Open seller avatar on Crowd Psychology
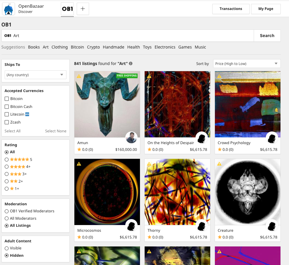This screenshot has height=265, width=289. tap(272, 138)
